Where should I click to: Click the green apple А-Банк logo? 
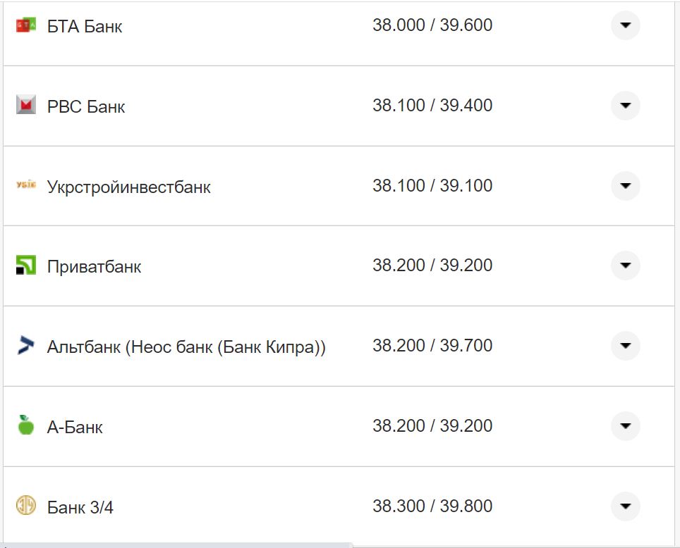25,425
